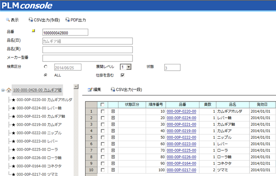The width and height of the screenshot is (276, 176).
Task: Click the CSV出力(多段) export icon
Action: [30, 20]
